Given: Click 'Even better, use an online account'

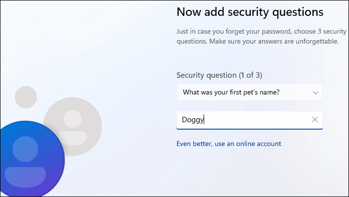Looking at the screenshot, I should (x=229, y=144).
